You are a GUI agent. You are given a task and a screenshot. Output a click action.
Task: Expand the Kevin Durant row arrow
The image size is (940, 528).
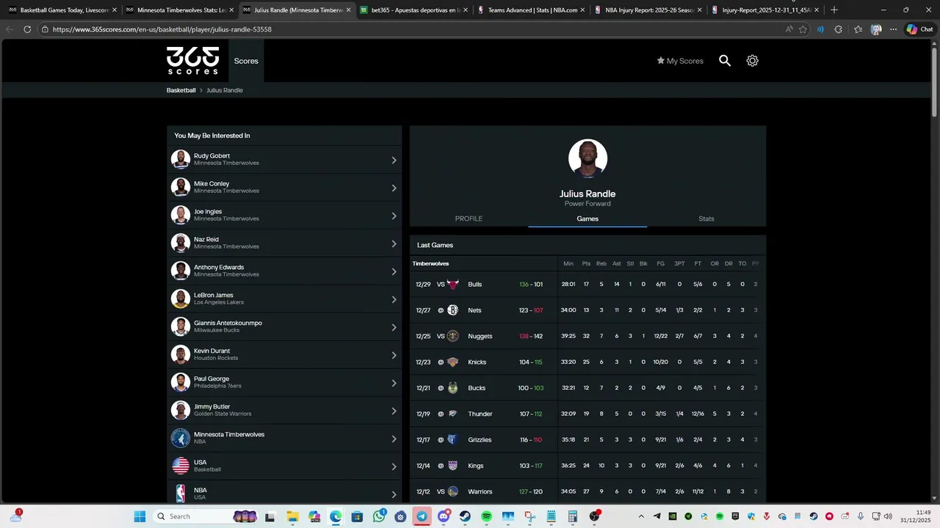coord(394,355)
